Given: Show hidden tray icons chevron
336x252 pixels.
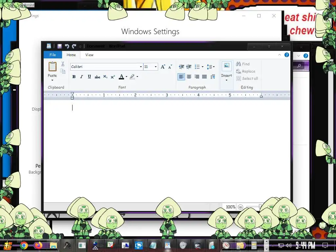Looking at the screenshot, I should pyautogui.click(x=273, y=245).
